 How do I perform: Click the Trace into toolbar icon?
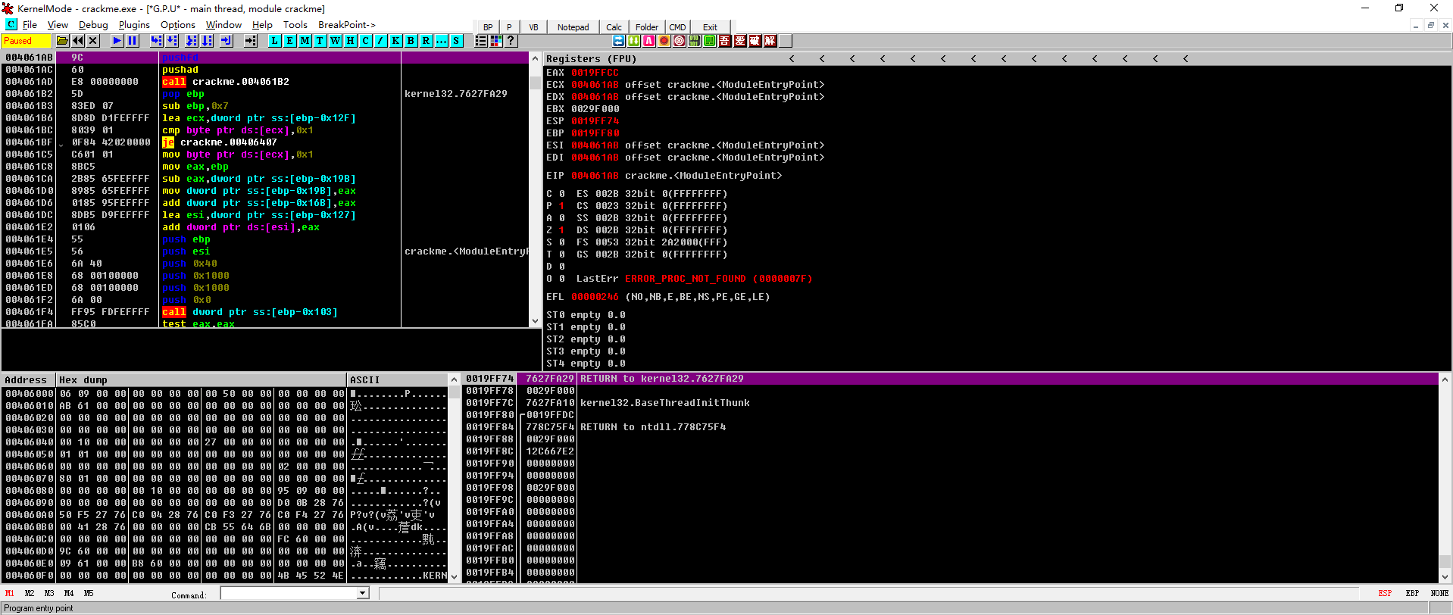pos(191,41)
